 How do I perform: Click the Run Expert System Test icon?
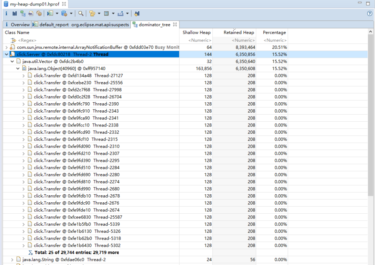pyautogui.click(x=50, y=14)
